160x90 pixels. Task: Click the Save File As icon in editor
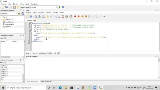click(40, 16)
